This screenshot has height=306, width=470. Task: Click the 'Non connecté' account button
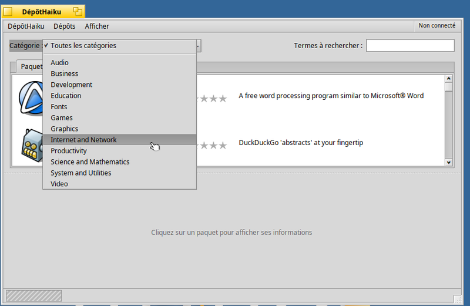pyautogui.click(x=437, y=26)
